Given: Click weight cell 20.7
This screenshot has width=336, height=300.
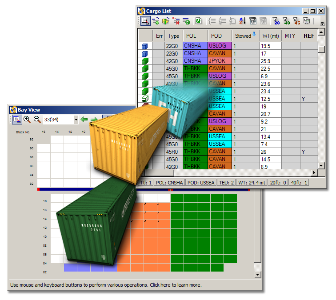Looking at the screenshot, I should coord(270,114).
